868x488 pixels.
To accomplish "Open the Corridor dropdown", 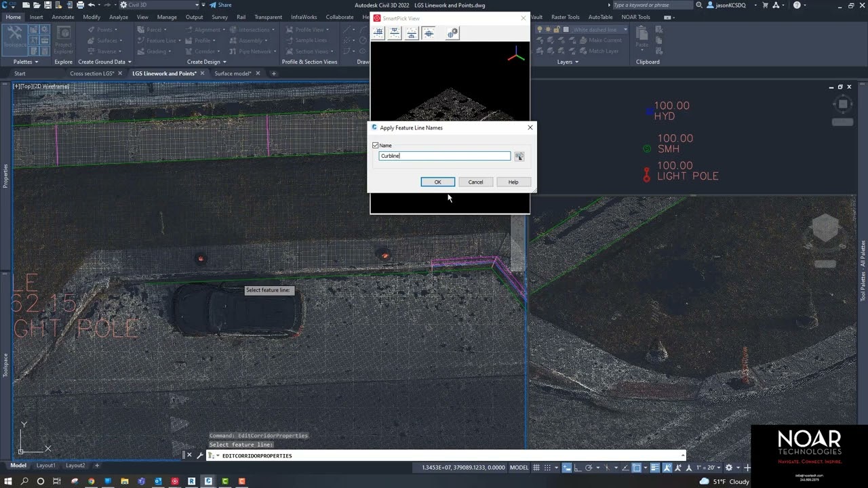I will click(203, 52).
